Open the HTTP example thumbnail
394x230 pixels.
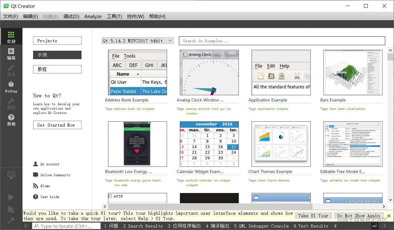point(137,198)
